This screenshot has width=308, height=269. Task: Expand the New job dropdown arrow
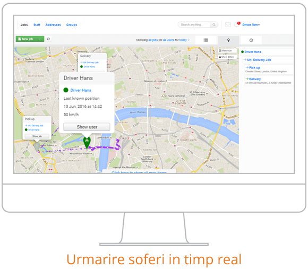40,39
